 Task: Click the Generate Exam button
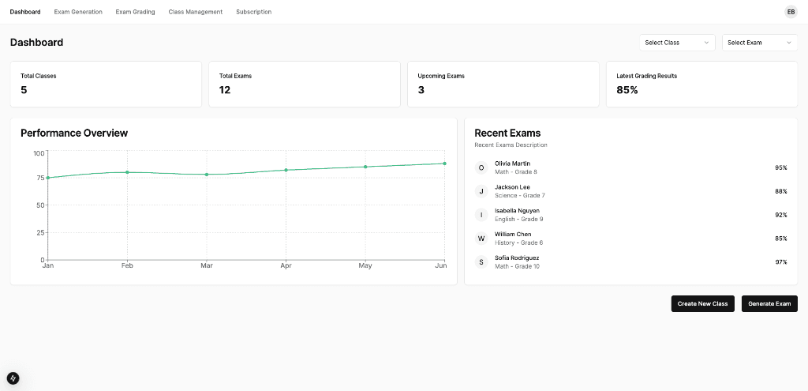coord(769,304)
